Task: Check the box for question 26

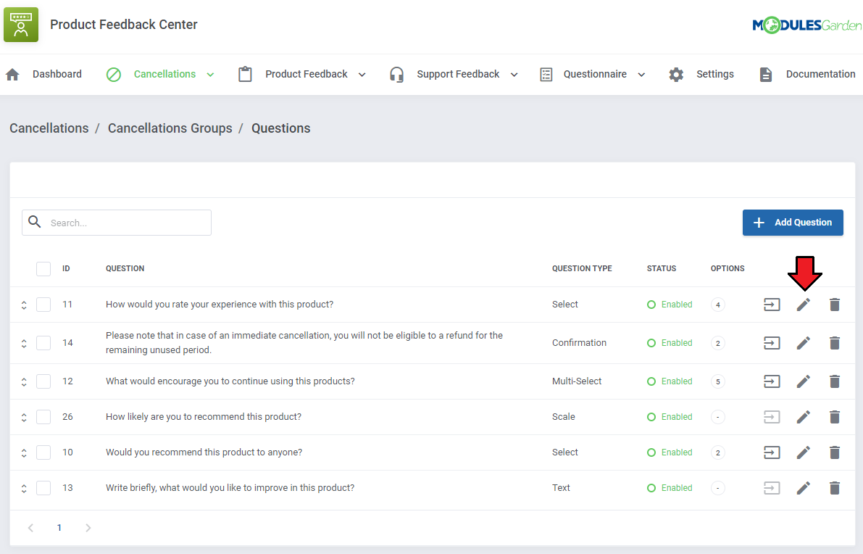Action: tap(43, 417)
